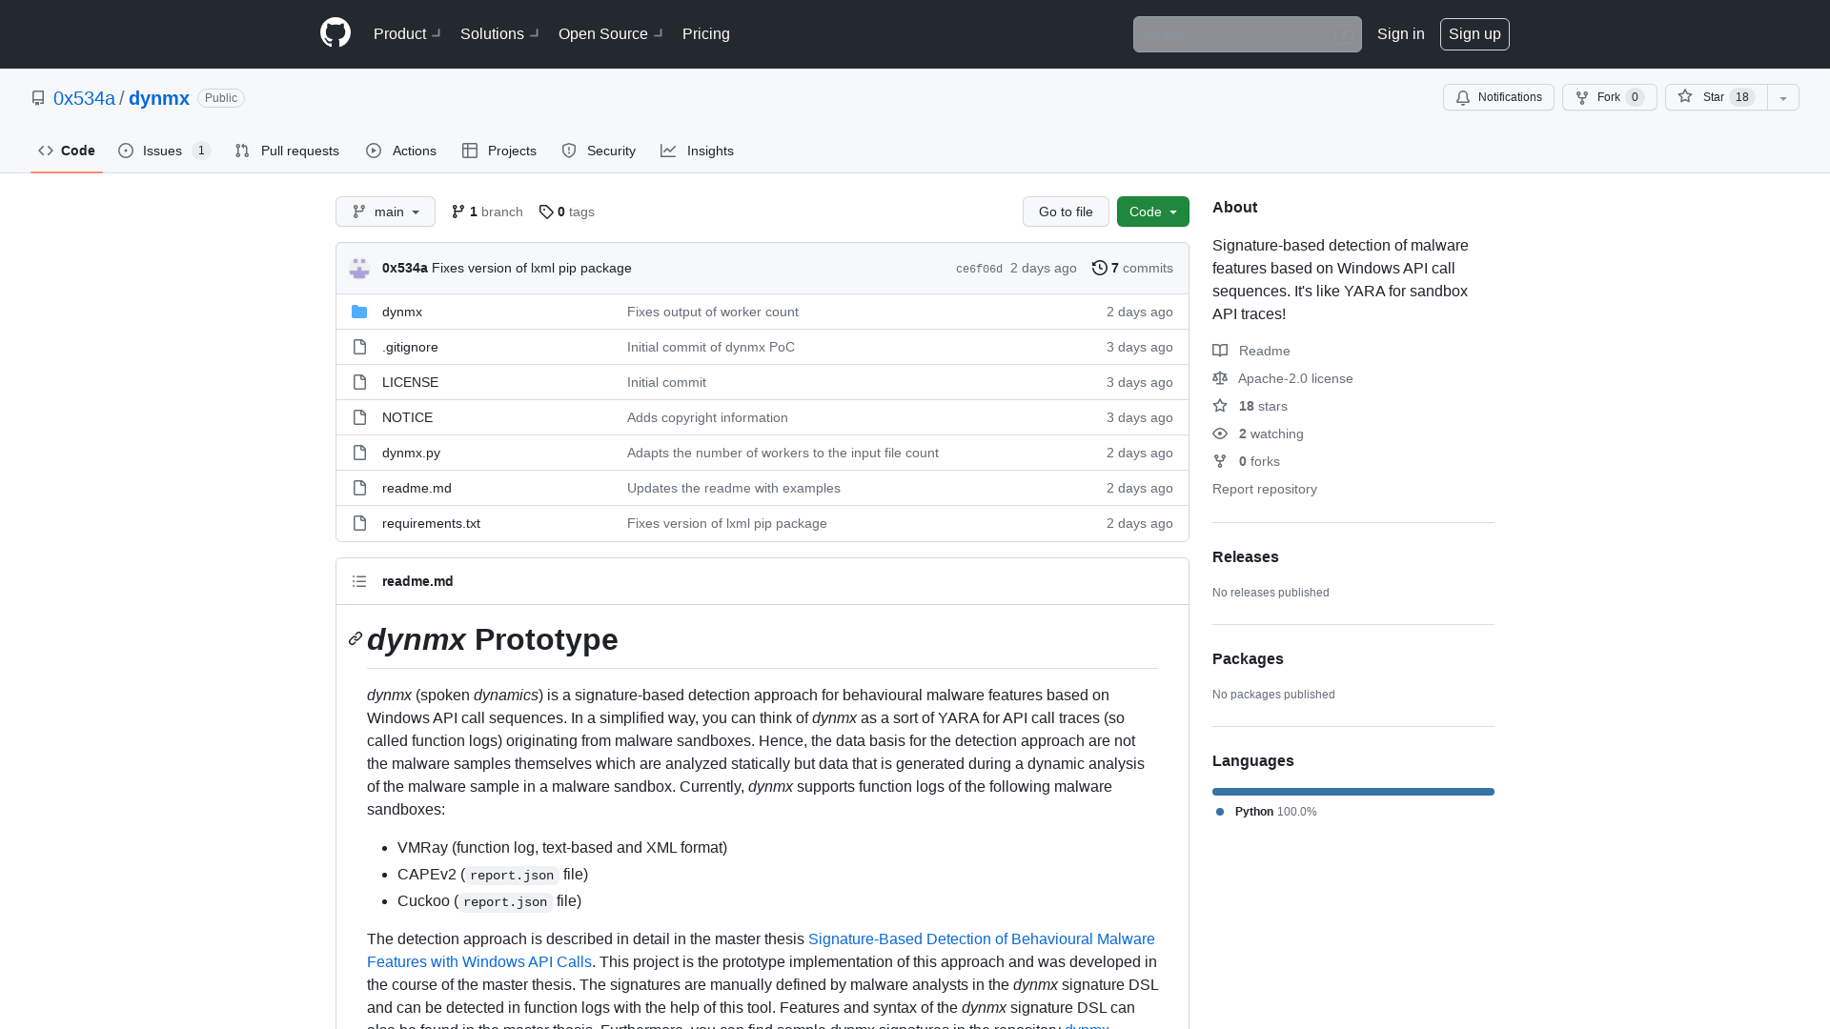
Task: Expand the Solutions menu
Action: (x=499, y=33)
